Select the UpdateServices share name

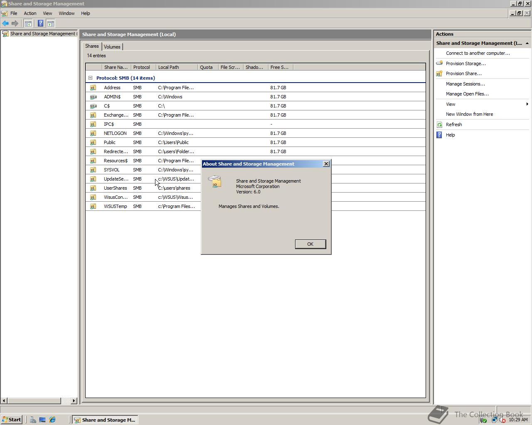point(116,179)
